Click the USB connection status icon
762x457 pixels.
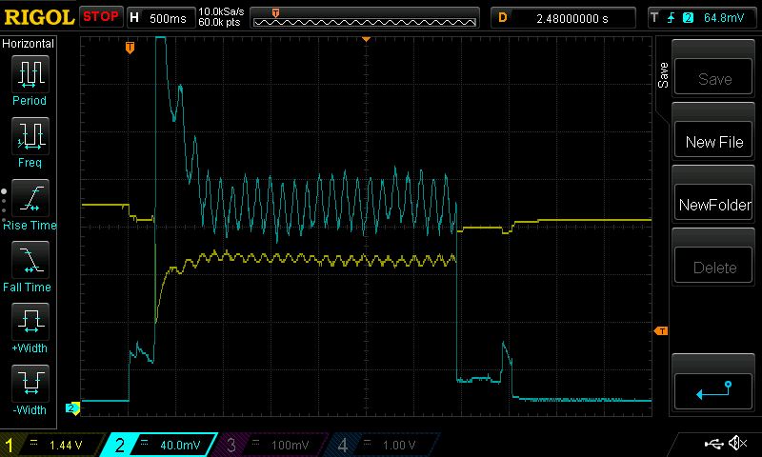click(x=713, y=444)
